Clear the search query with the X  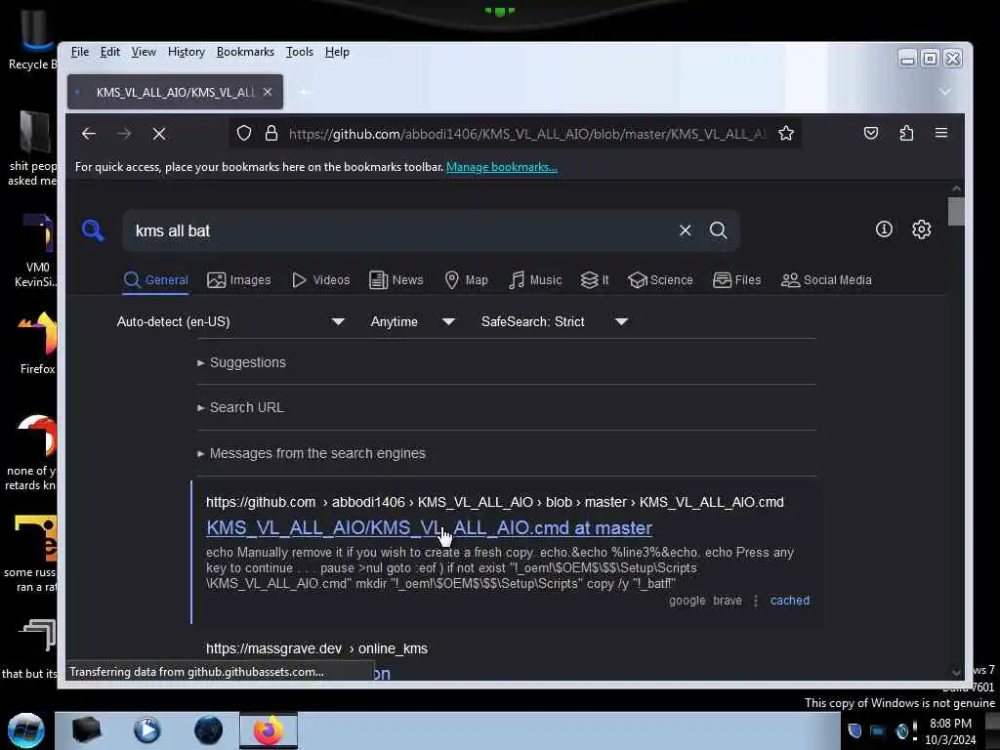[x=685, y=230]
